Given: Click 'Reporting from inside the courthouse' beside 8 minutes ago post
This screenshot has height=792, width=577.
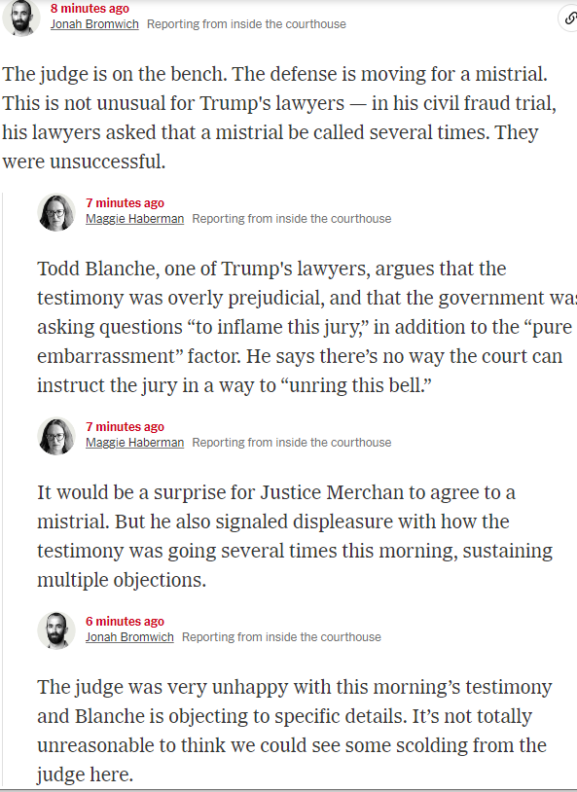Looking at the screenshot, I should [x=246, y=24].
